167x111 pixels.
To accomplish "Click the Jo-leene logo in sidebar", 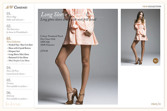I will pos(13,104).
